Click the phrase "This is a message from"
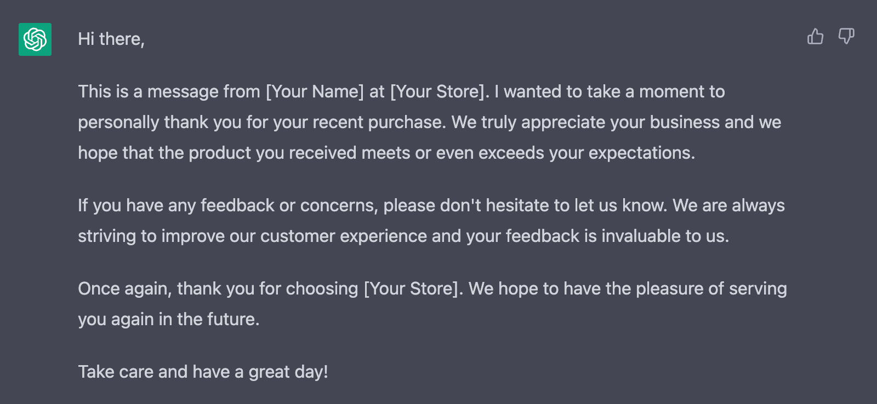877x404 pixels. 169,91
